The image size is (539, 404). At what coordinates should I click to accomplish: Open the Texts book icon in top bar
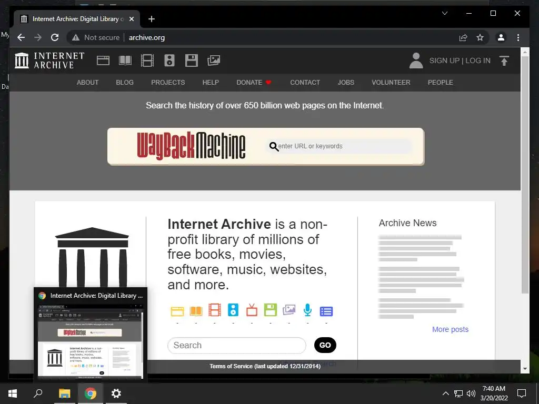click(x=125, y=60)
